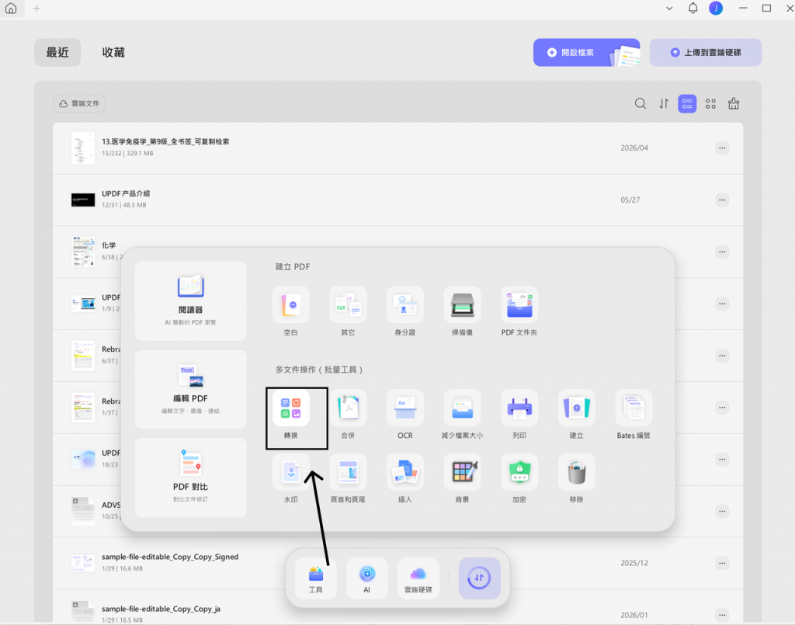Open more options for sample-file-editable_Copy_Copy_ja
This screenshot has width=795, height=625.
722,615
